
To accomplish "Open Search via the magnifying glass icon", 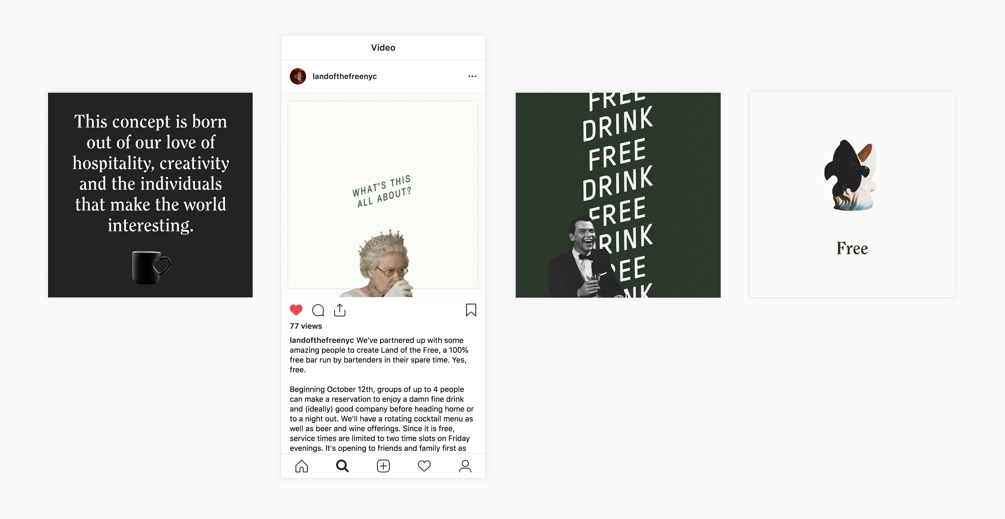I will [x=343, y=466].
